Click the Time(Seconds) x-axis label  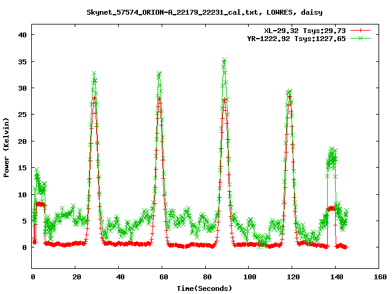(x=205, y=288)
